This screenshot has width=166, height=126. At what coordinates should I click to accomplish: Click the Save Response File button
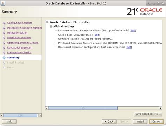[x=148, y=114]
